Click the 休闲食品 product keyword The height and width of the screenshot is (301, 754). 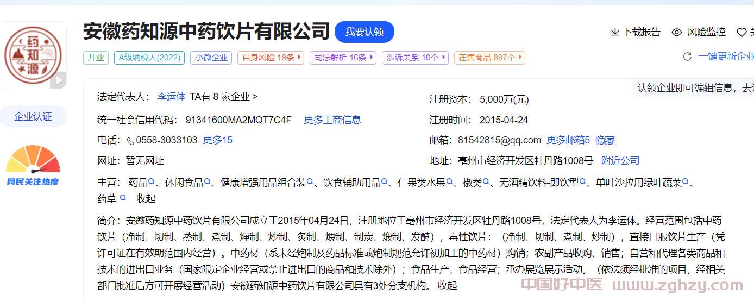pyautogui.click(x=184, y=183)
